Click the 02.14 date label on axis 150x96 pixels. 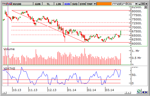[92, 90]
